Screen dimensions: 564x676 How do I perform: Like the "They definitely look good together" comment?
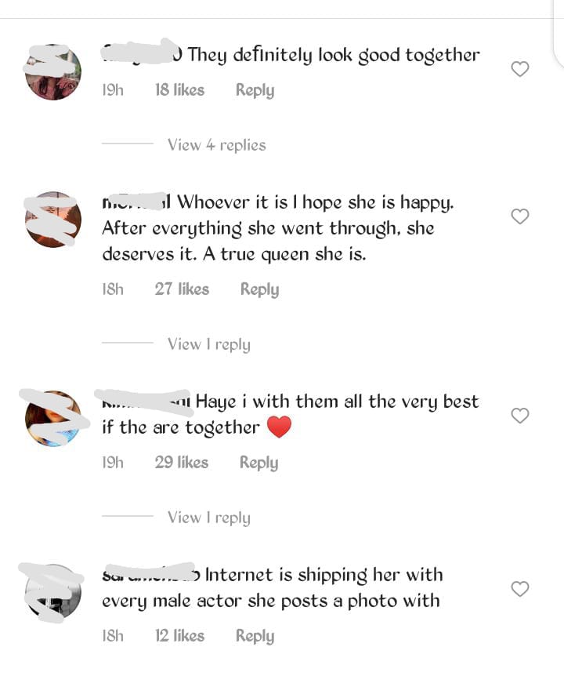(x=519, y=69)
